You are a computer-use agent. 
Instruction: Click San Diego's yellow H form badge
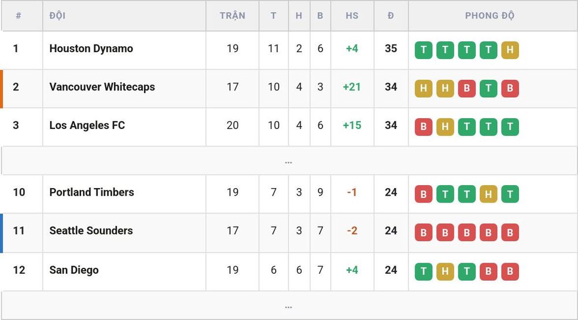(445, 271)
